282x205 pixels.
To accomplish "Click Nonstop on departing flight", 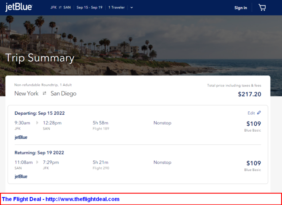I will 162,123.
